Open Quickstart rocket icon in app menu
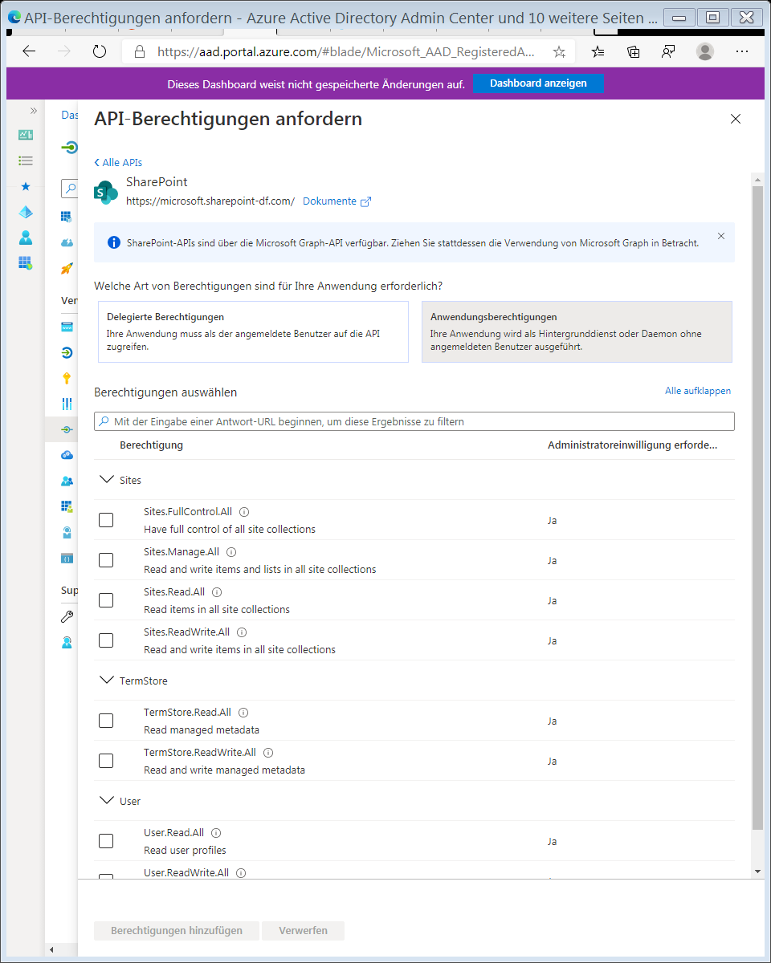This screenshot has height=963, width=771. [67, 268]
